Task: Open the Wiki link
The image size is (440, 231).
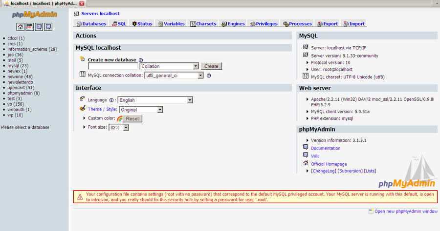Action: [315, 156]
